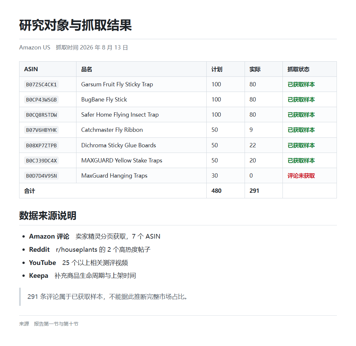The height and width of the screenshot is (346, 356).
Task: Select ASIN code B0CP43WSGB
Action: pyautogui.click(x=41, y=100)
